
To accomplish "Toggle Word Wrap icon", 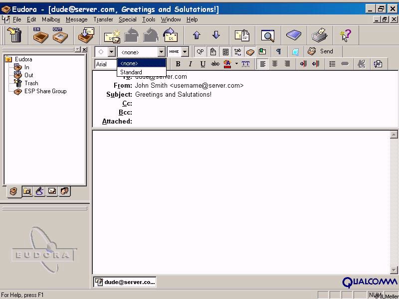I will 225,52.
